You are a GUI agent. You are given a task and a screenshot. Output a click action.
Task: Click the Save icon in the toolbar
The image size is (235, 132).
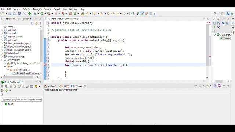(x=10, y=14)
